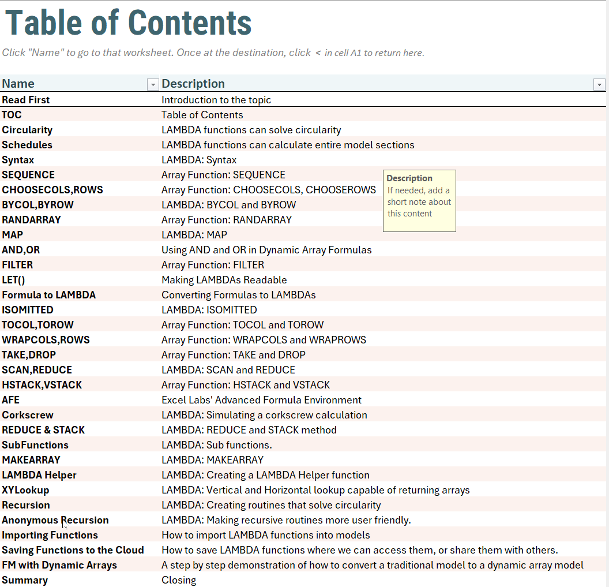609x587 pixels.
Task: Go to the Read First worksheet
Action: click(x=25, y=100)
